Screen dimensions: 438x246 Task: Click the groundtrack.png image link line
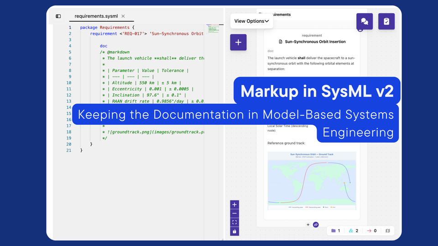tap(153, 132)
